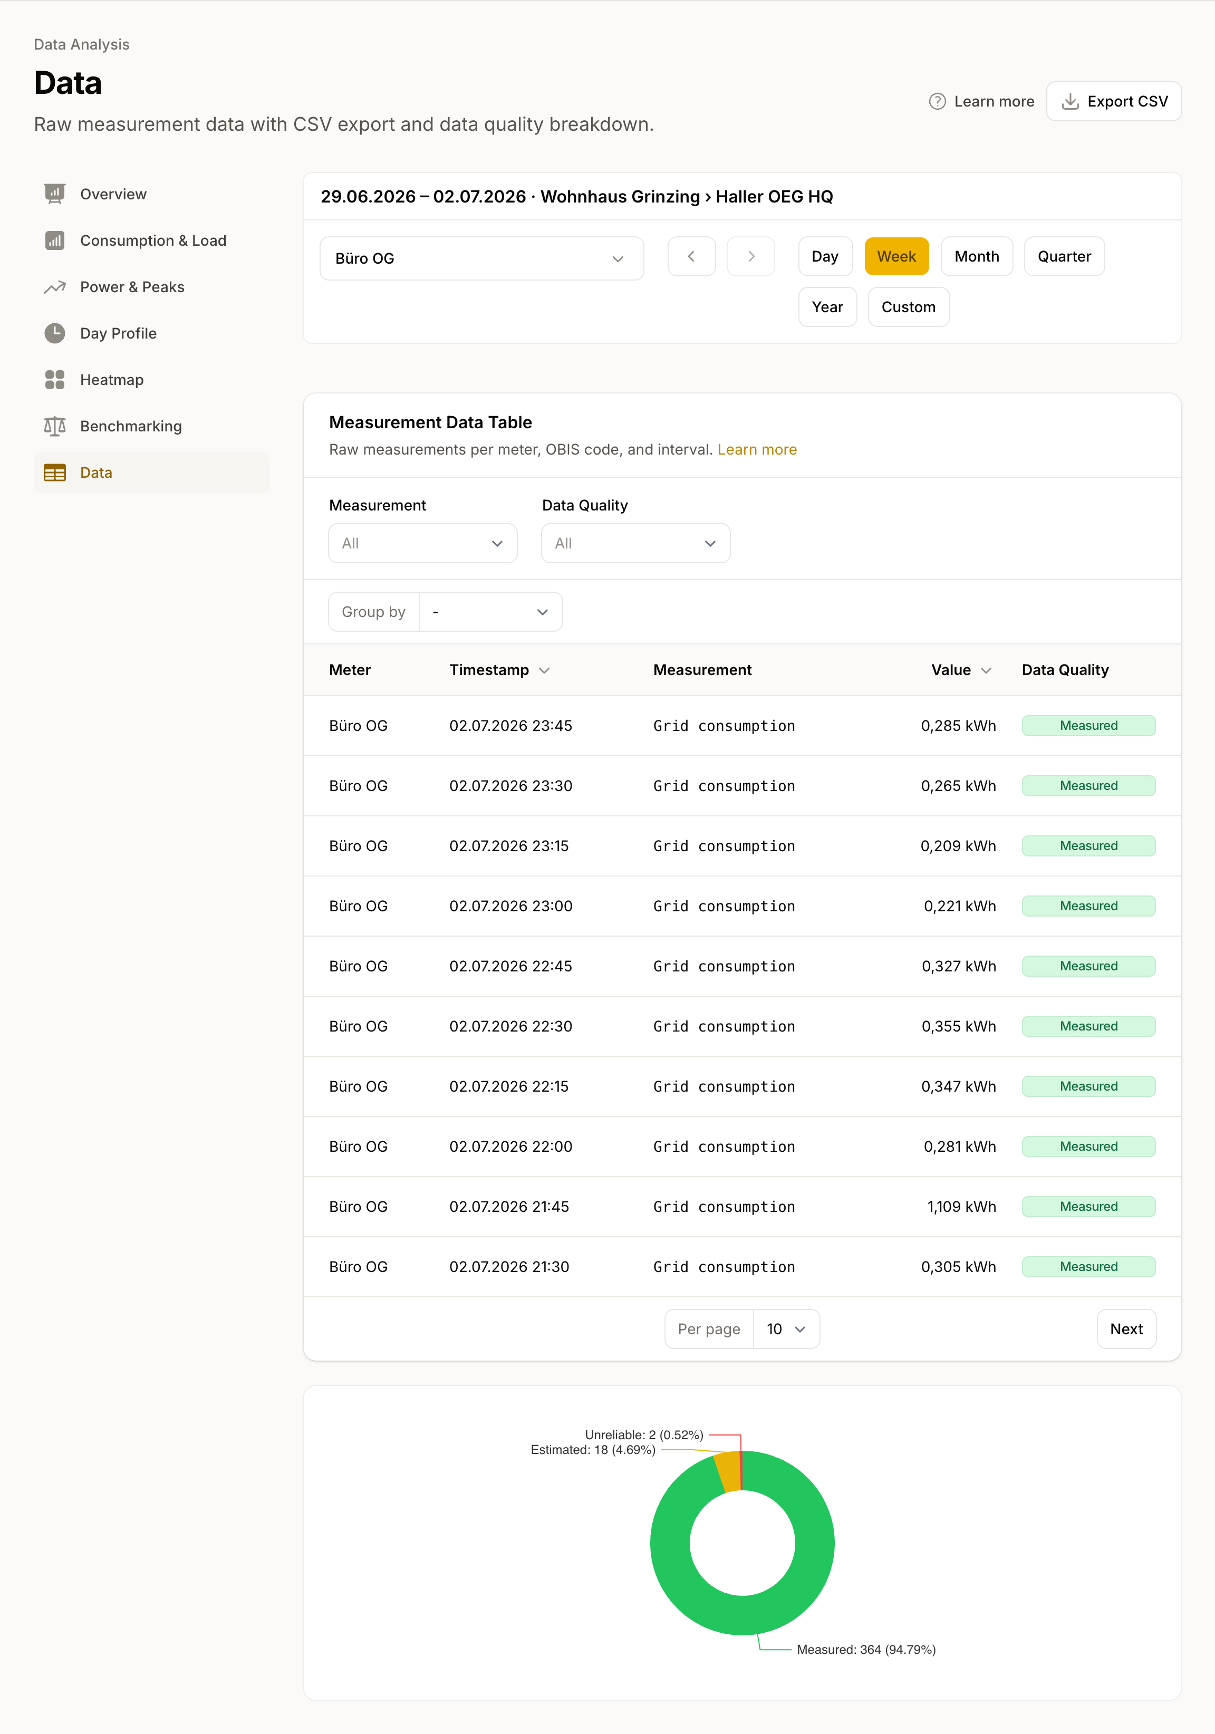1215x1734 pixels.
Task: Click the Data Quality column header
Action: 1065,670
